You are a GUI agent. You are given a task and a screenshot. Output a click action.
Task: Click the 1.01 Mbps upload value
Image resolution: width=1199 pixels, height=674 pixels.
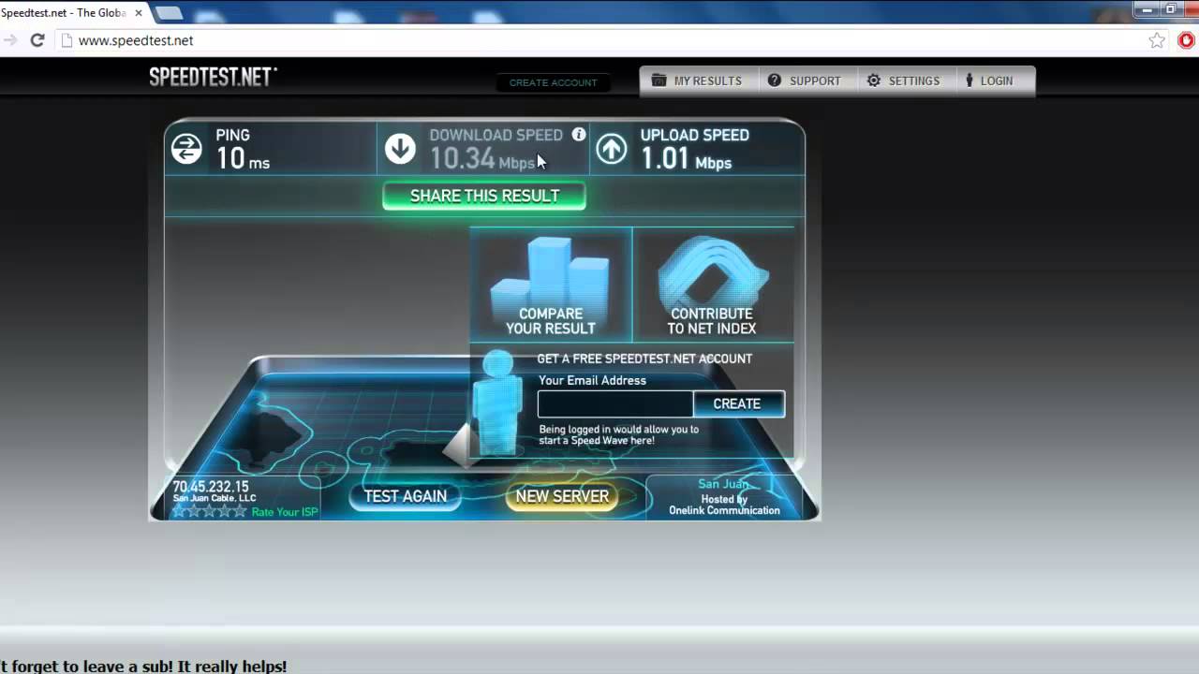(x=686, y=158)
